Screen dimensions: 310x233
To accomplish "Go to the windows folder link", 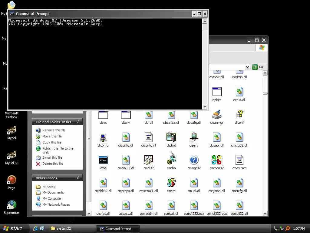I will click(x=49, y=187).
